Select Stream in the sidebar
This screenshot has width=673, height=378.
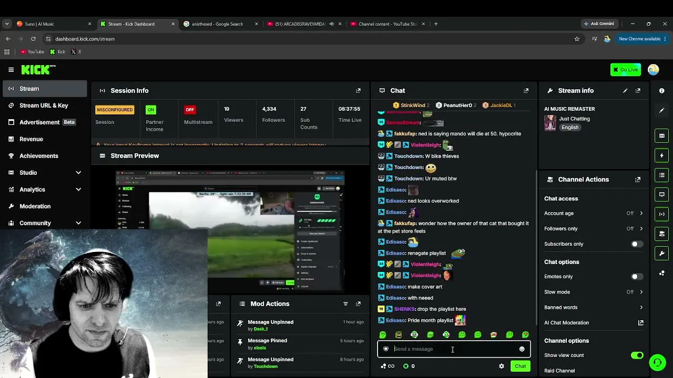click(x=44, y=89)
